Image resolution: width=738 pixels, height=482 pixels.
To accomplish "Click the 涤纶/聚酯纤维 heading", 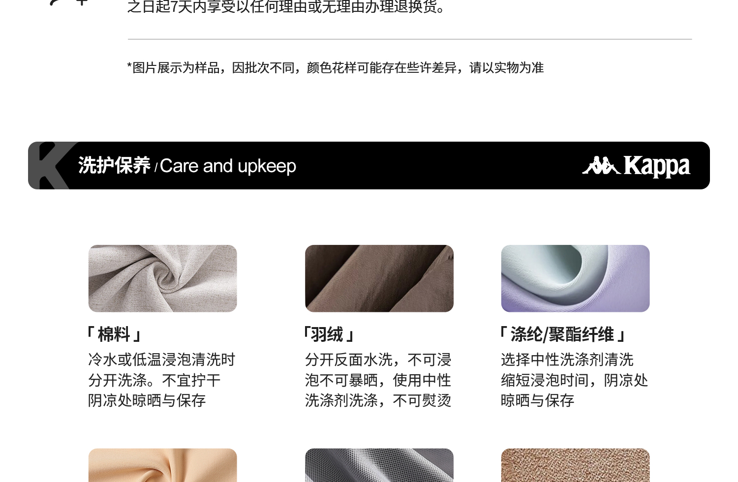I will pos(562,334).
